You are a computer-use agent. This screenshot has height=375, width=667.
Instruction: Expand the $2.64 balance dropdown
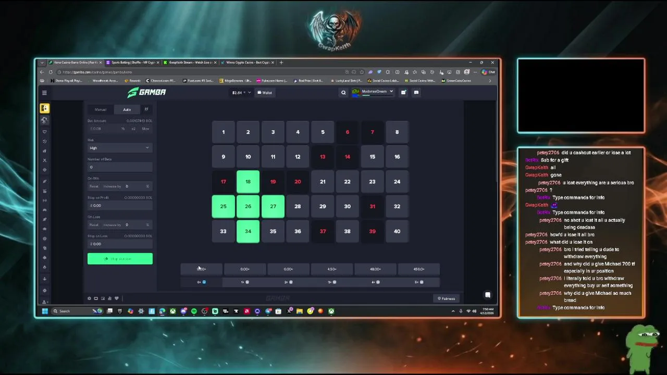point(241,93)
